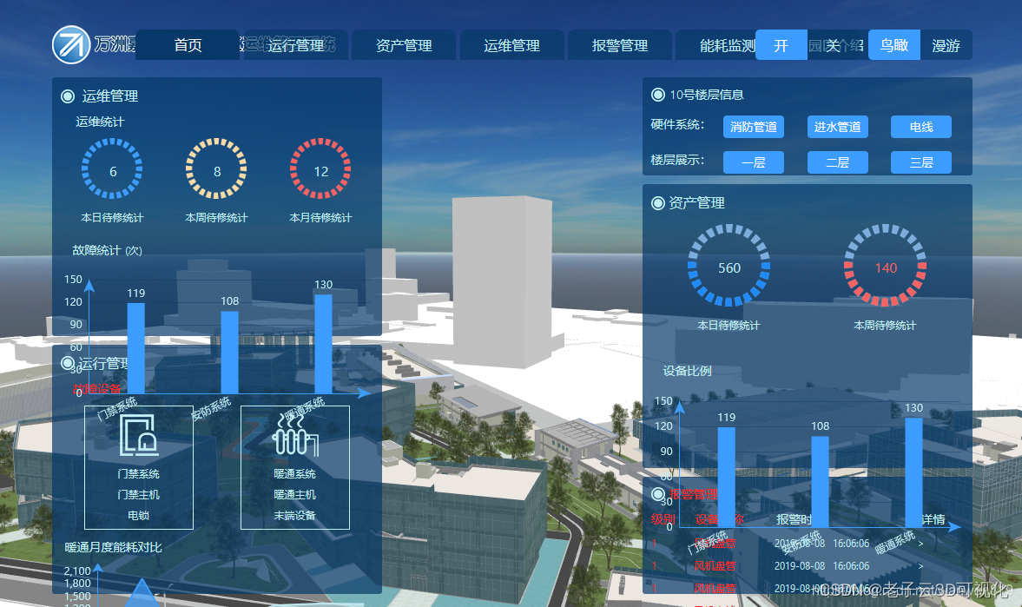Click the 门禁系统 door icon
This screenshot has width=1022, height=607.
139,436
